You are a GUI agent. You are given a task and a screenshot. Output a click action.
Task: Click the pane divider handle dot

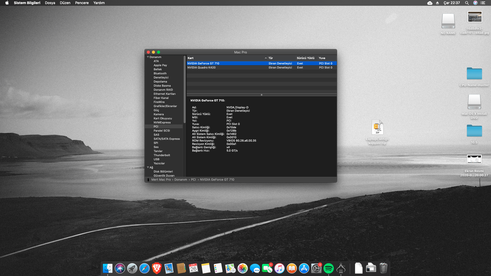click(261, 95)
